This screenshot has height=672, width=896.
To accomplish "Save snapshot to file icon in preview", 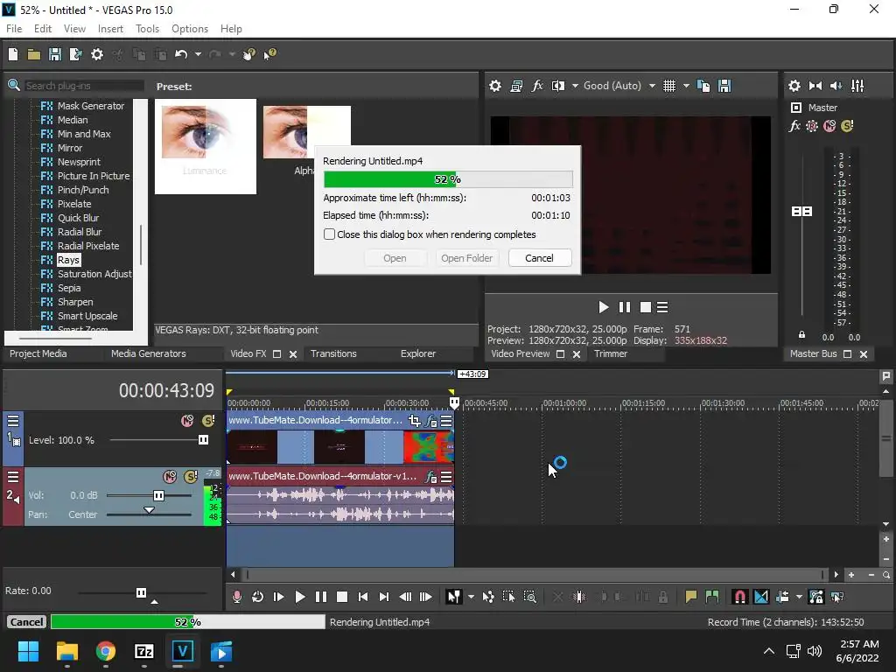I will [x=724, y=86].
